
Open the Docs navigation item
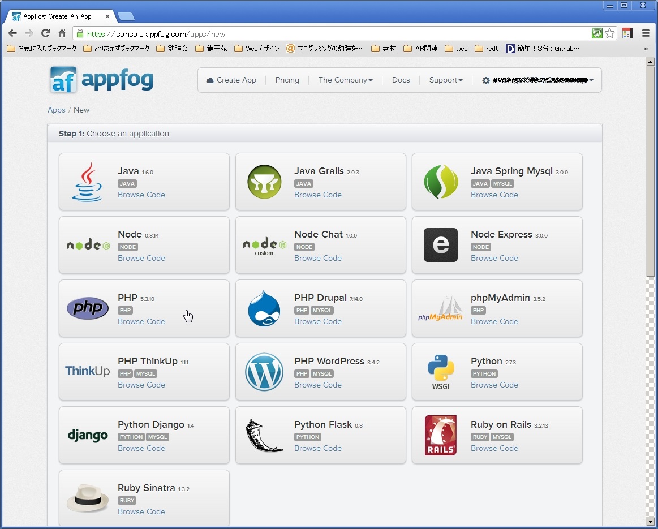(x=401, y=80)
